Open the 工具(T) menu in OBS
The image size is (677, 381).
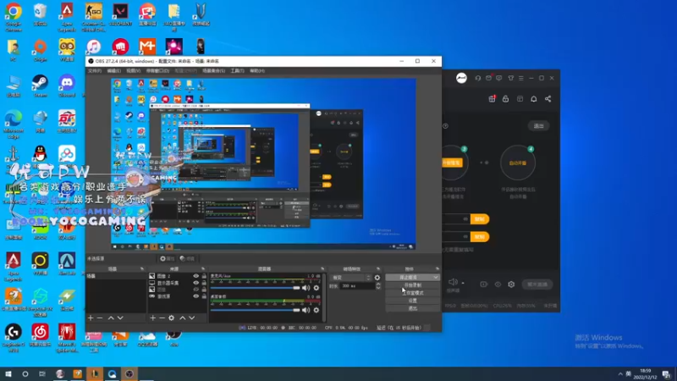tap(237, 71)
